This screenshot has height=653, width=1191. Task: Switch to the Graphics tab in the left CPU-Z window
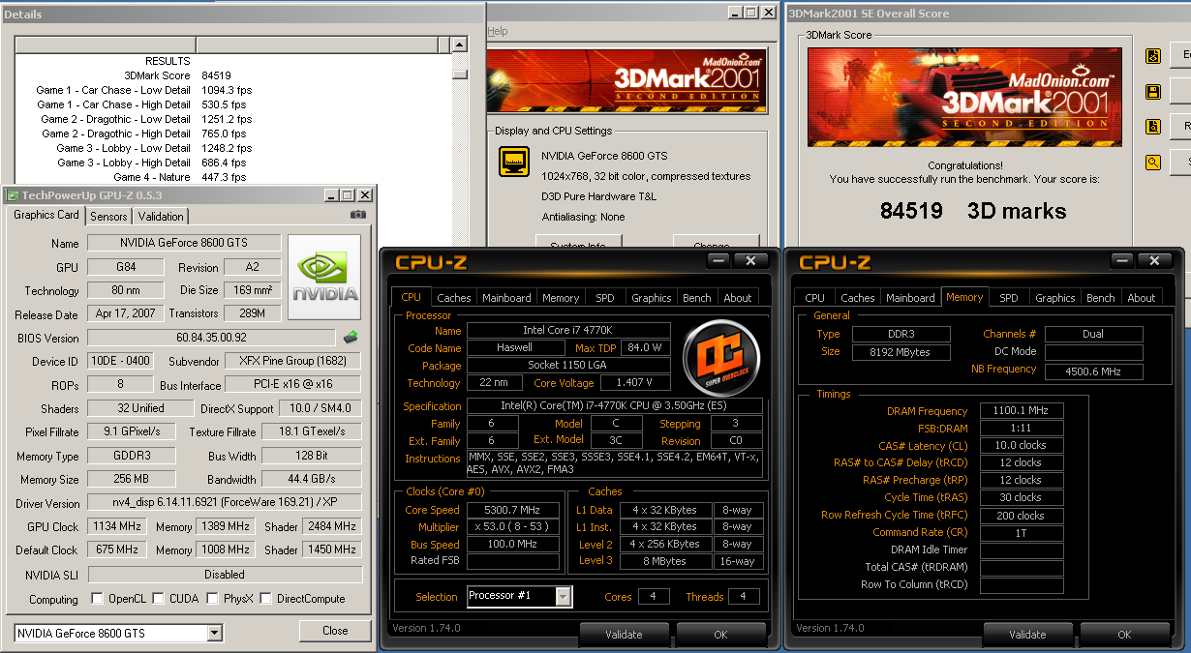[x=652, y=298]
